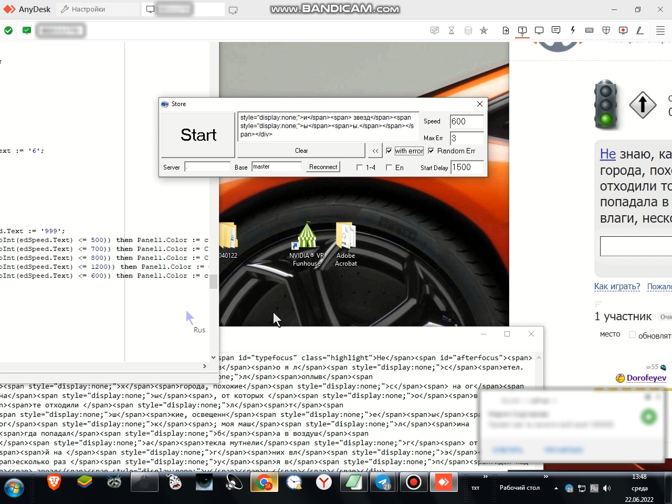The width and height of the screenshot is (672, 504).
Task: Click the right arrow of the code editor's horizontal scrollbar
Action: pos(205,366)
